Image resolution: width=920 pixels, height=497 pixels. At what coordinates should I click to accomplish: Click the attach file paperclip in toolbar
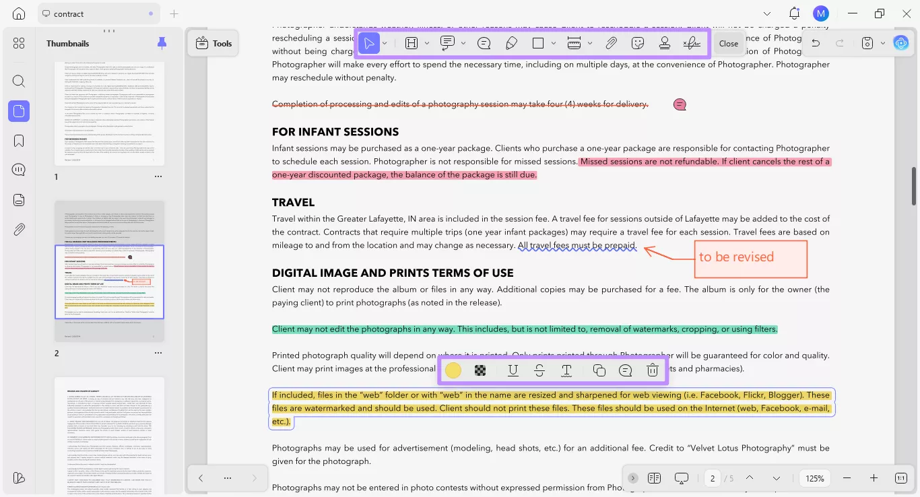coord(611,43)
